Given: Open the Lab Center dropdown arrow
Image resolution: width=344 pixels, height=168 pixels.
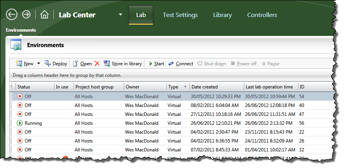Looking at the screenshot, I should 120,15.
